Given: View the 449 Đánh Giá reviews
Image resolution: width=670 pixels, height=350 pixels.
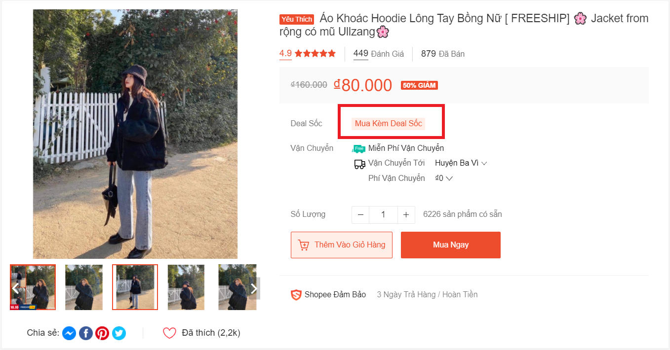Looking at the screenshot, I should pos(378,54).
